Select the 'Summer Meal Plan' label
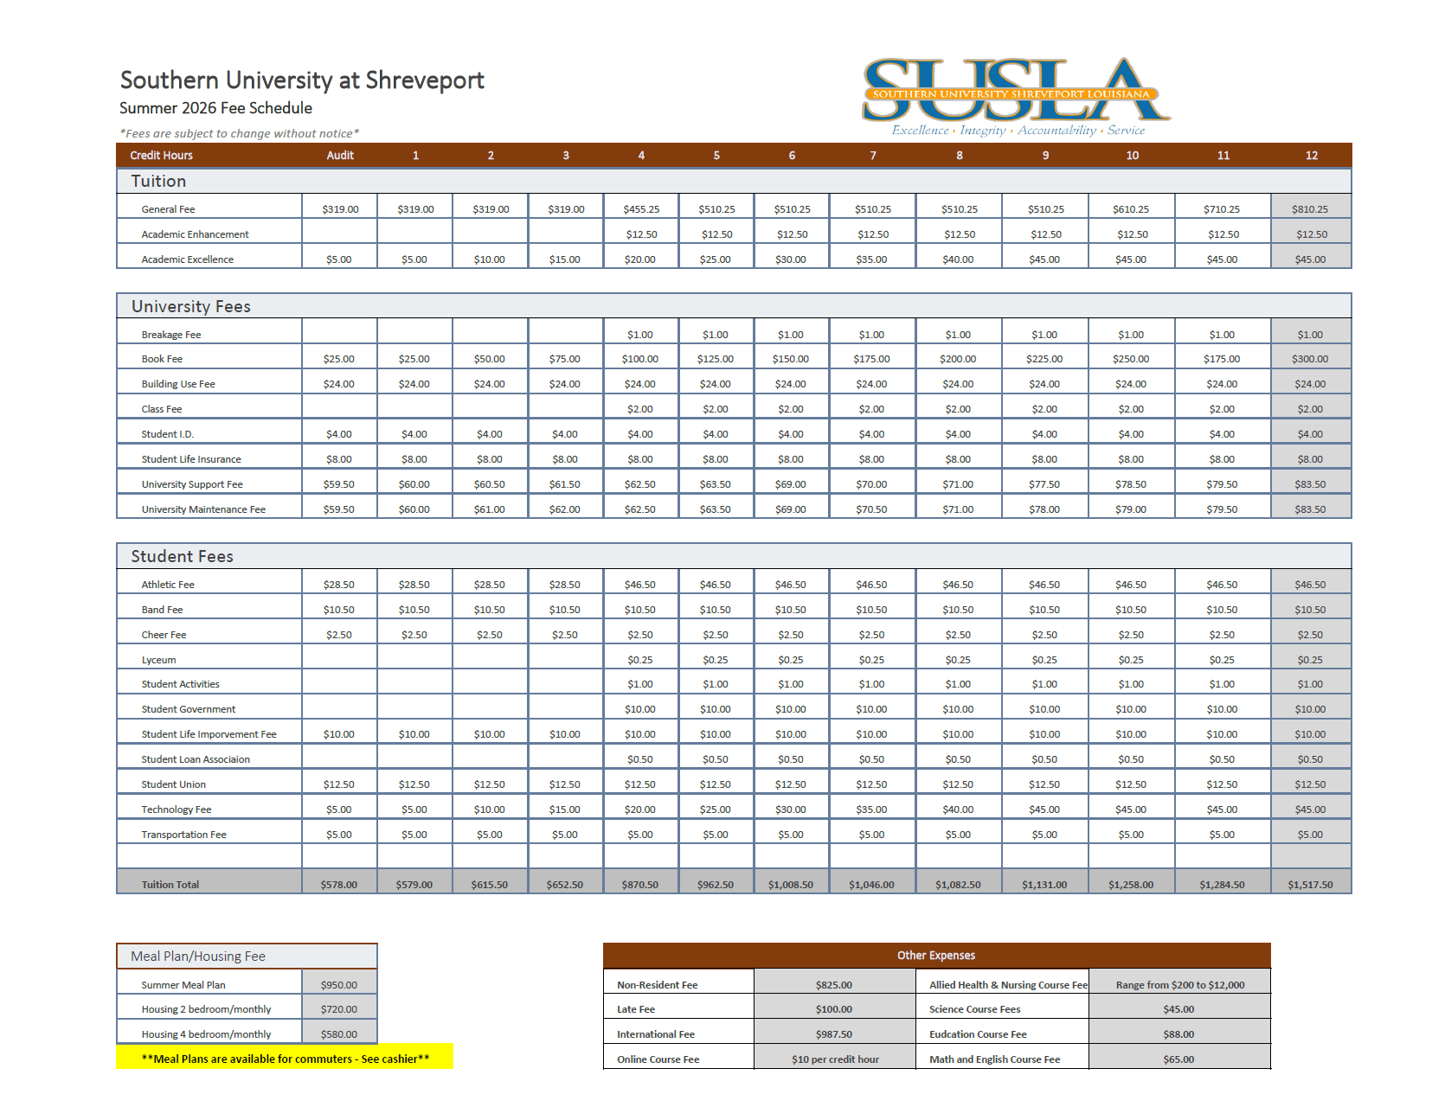Viewport: 1432px width, 1107px height. pyautogui.click(x=183, y=985)
